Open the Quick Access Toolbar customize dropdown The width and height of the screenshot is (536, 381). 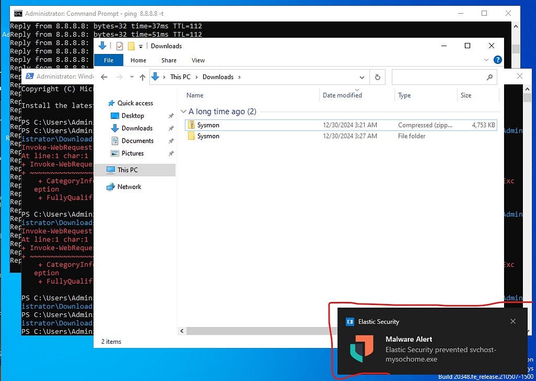[140, 46]
